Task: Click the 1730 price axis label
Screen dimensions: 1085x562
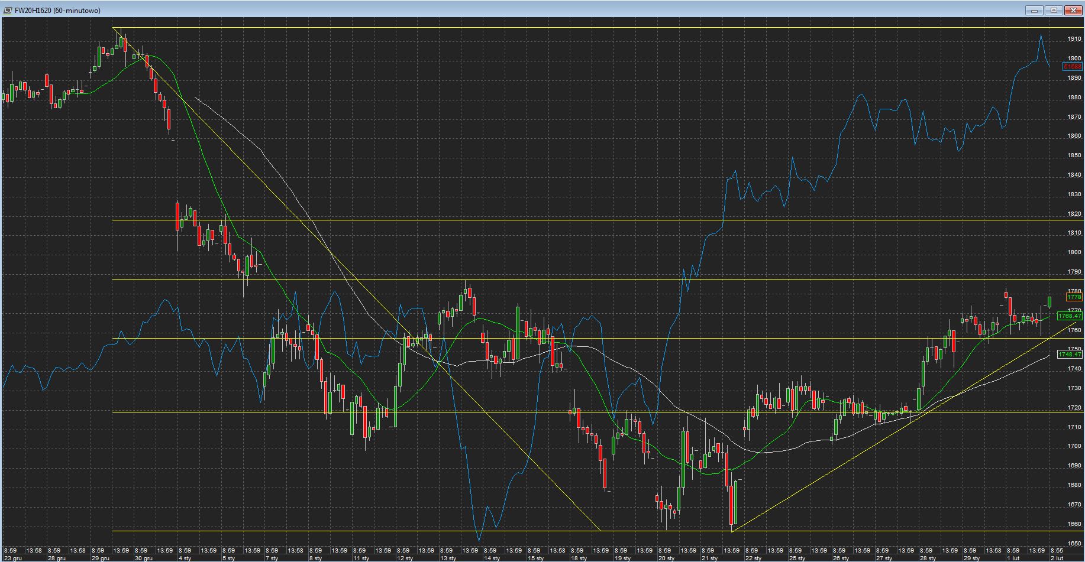Action: [1074, 388]
